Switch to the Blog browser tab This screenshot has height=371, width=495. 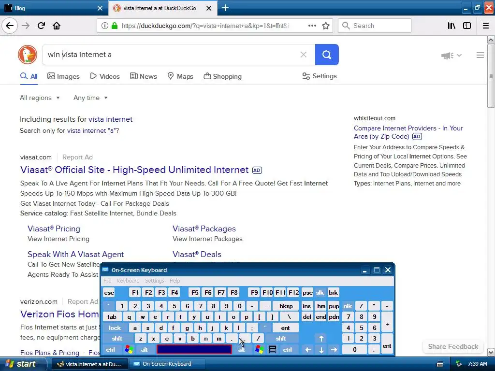click(53, 8)
